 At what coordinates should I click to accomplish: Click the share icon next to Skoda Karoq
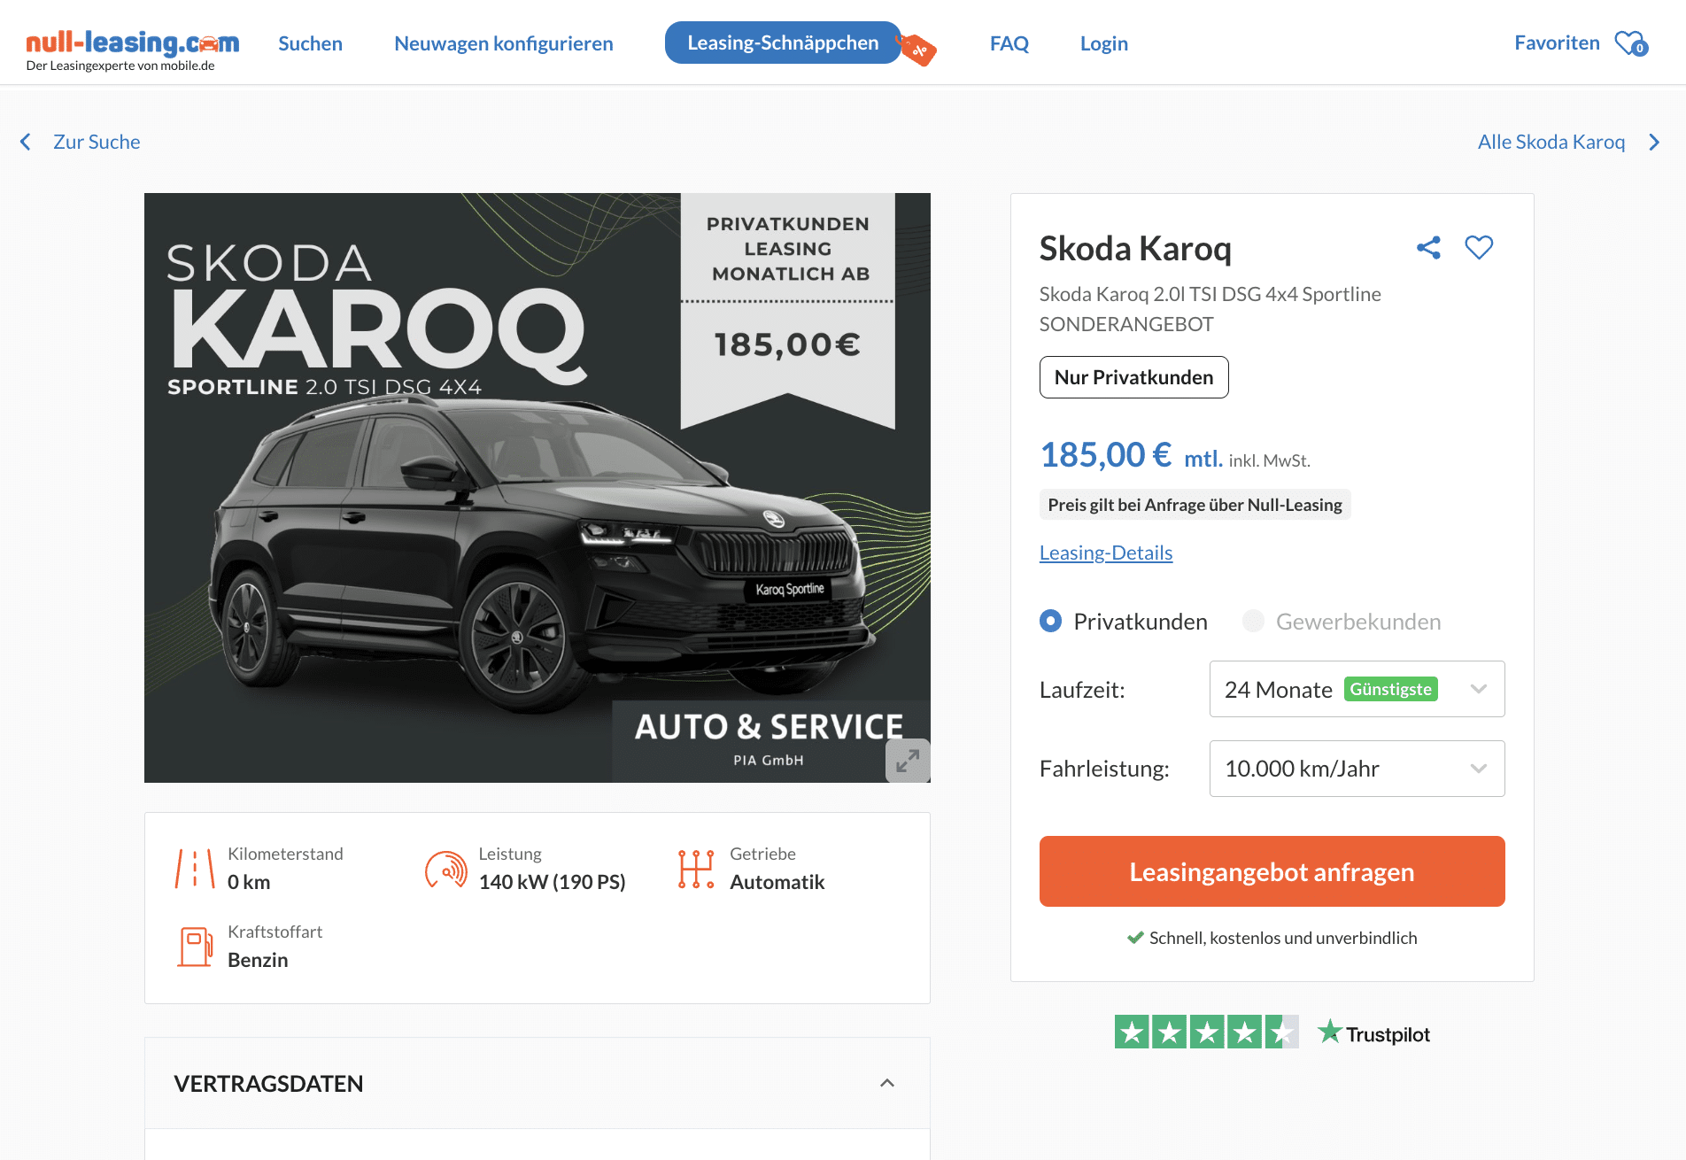point(1428,248)
